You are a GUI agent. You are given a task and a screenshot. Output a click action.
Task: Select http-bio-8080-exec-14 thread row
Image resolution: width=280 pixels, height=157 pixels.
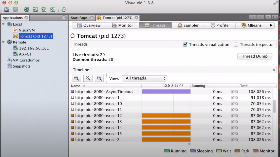[171, 128]
